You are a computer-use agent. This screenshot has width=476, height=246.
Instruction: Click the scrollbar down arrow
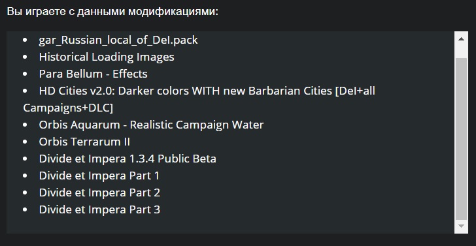point(461,226)
